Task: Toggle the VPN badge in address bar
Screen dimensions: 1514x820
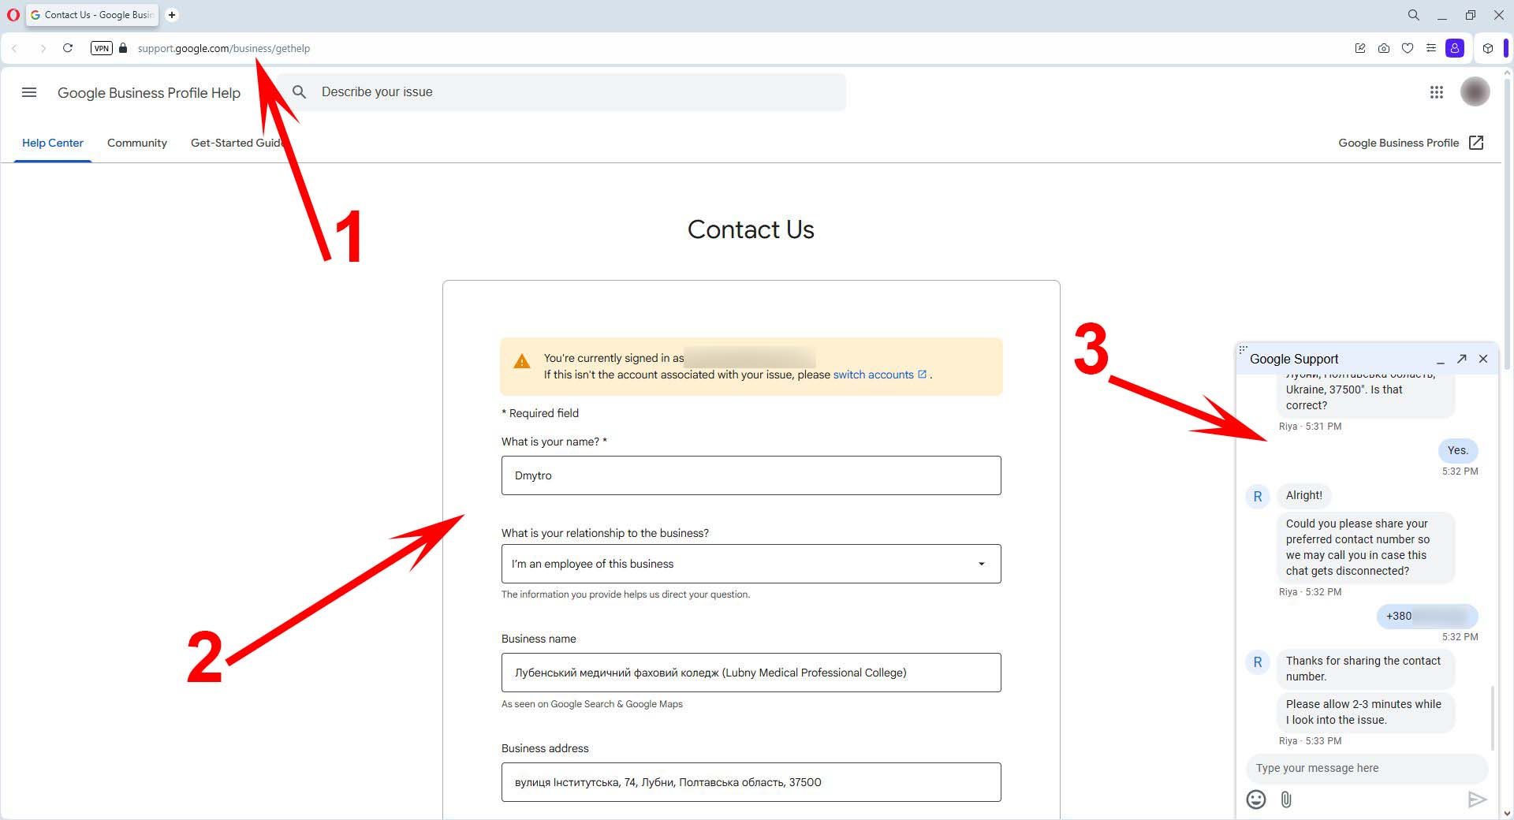Action: (101, 48)
